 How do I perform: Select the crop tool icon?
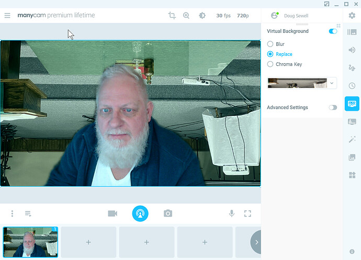[172, 15]
